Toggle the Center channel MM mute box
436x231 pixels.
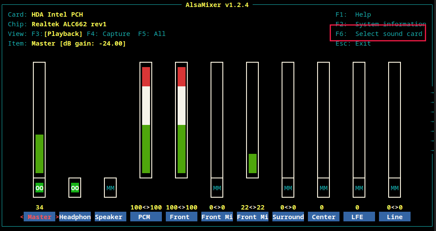click(323, 188)
